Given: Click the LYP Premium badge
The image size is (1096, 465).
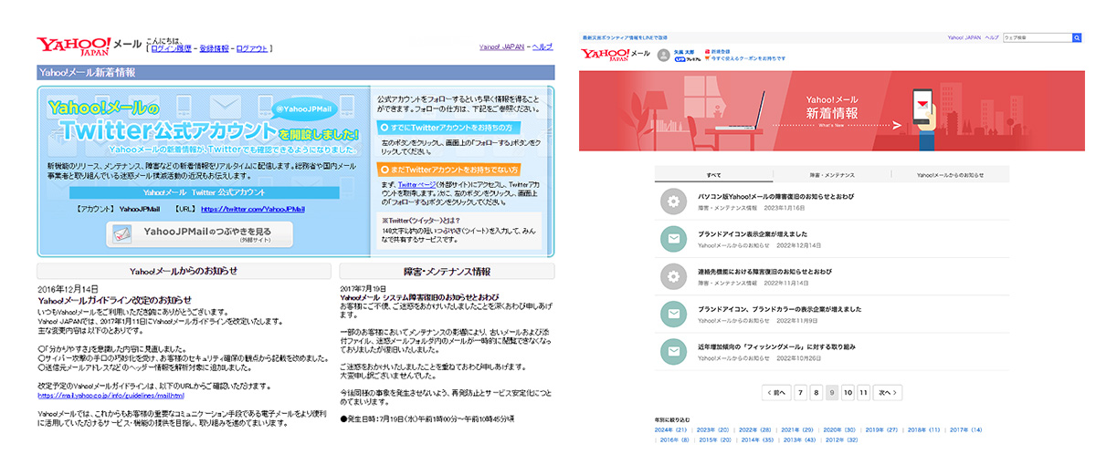Looking at the screenshot, I should pos(686,58).
